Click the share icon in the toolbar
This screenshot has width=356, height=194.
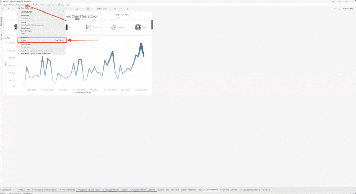[x=127, y=9]
